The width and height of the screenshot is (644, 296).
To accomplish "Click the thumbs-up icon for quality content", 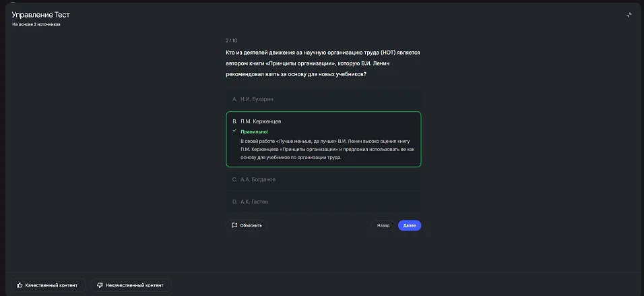I will [x=20, y=285].
